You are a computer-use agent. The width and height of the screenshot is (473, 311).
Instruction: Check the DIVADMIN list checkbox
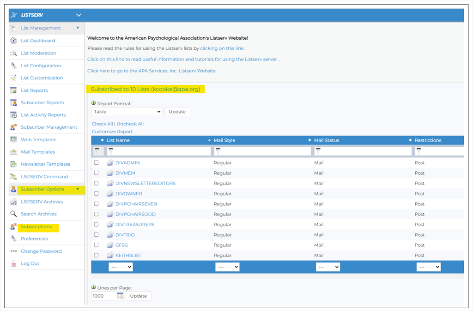point(97,163)
